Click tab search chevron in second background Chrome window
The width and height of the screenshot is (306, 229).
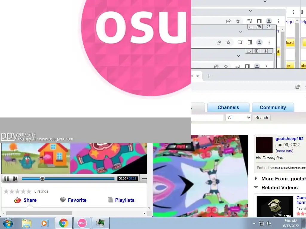click(241, 32)
